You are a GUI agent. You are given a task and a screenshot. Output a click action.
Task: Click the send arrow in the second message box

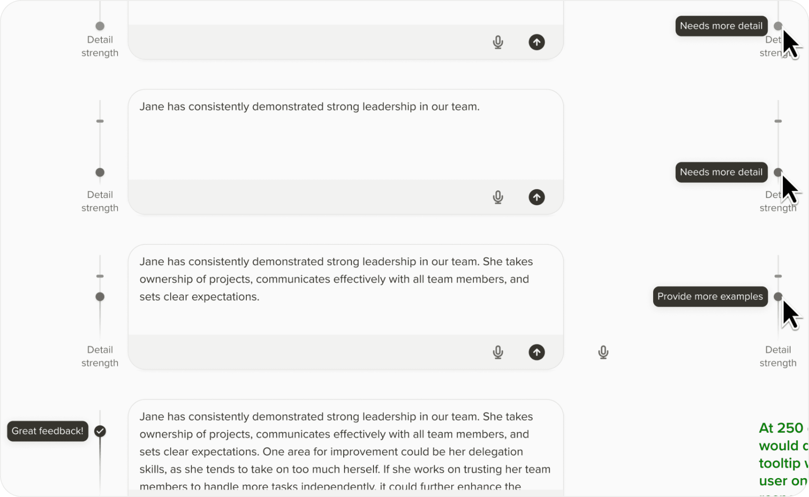[537, 197]
